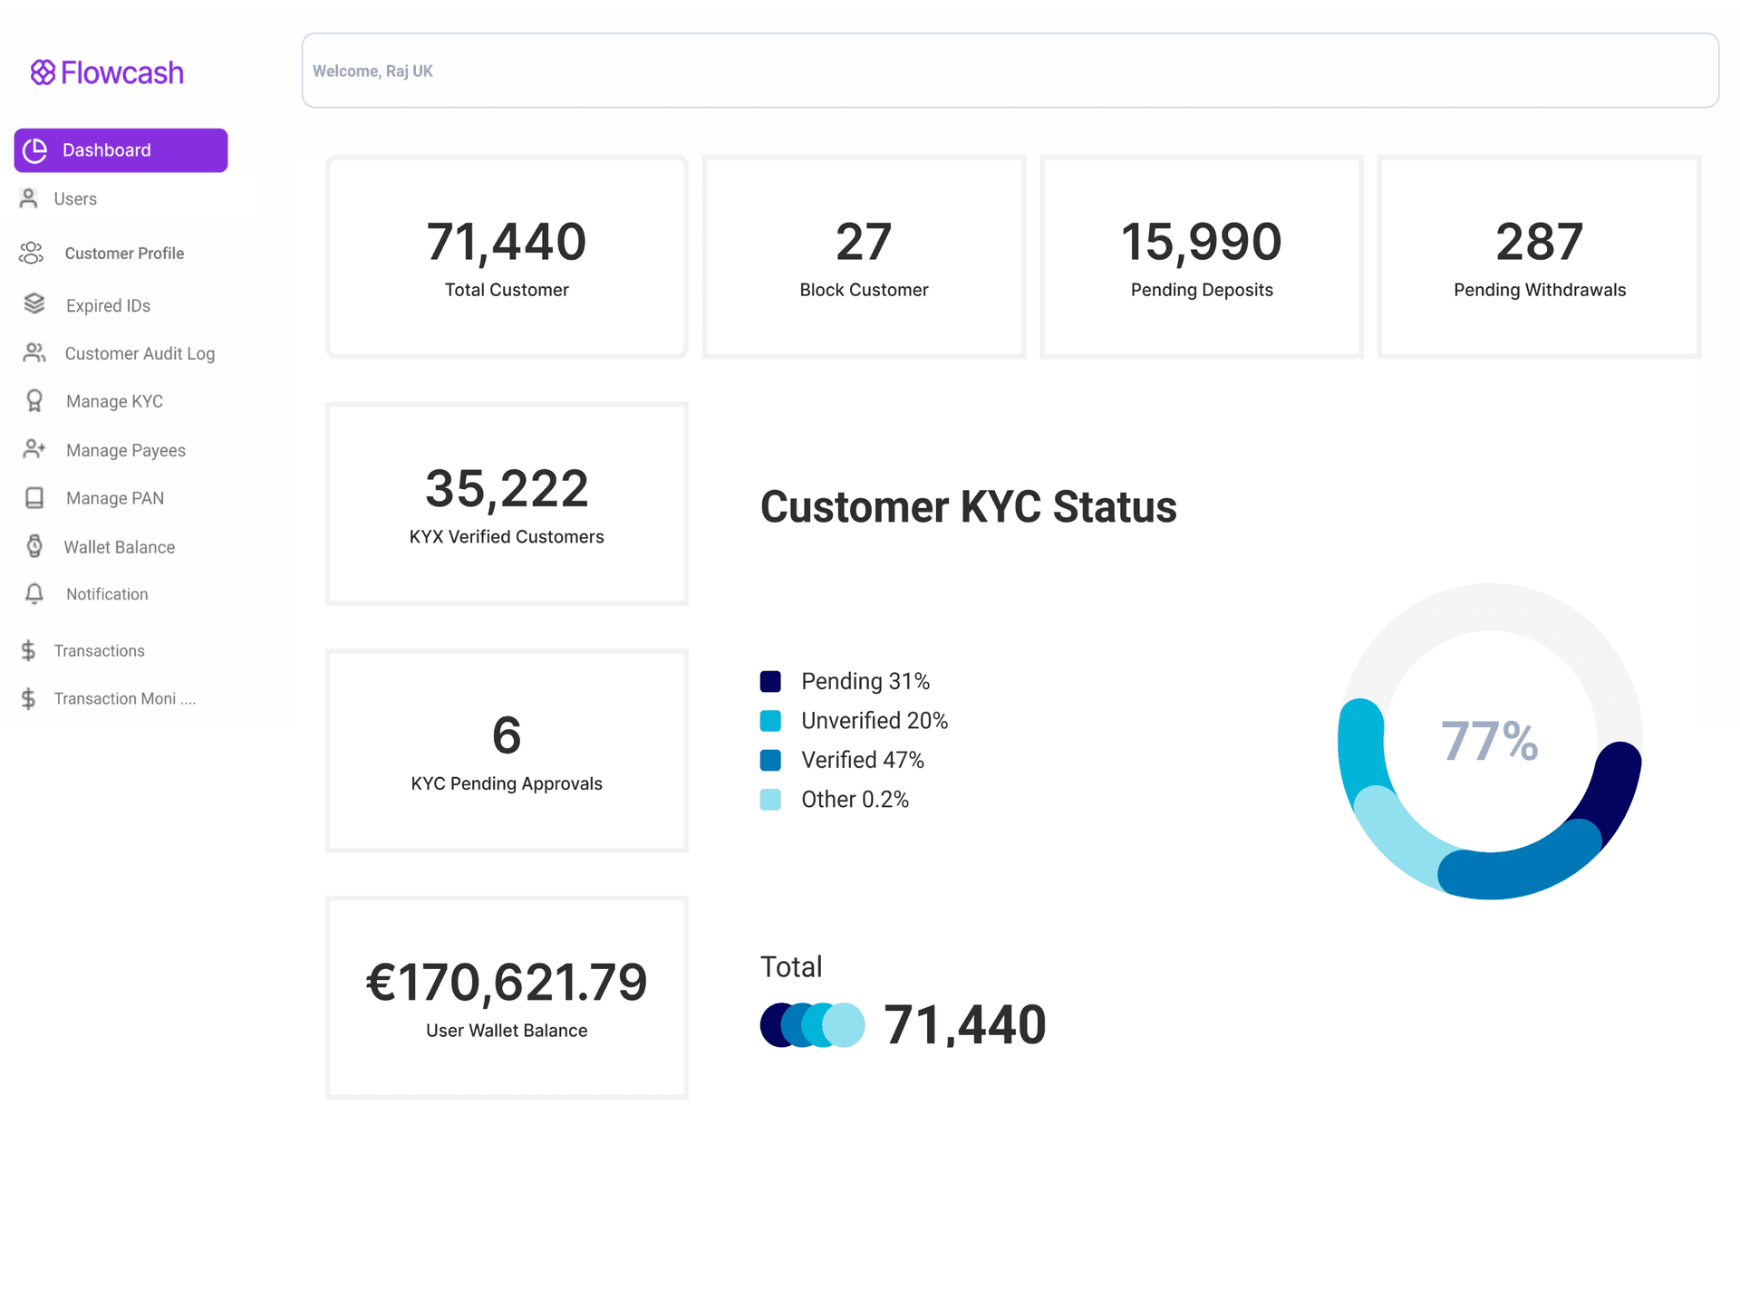Open Manage PAN via its card icon

pyautogui.click(x=34, y=497)
